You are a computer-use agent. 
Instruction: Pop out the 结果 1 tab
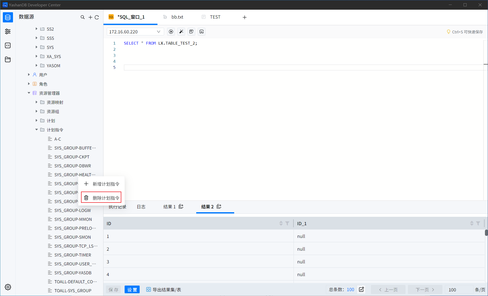click(x=181, y=206)
